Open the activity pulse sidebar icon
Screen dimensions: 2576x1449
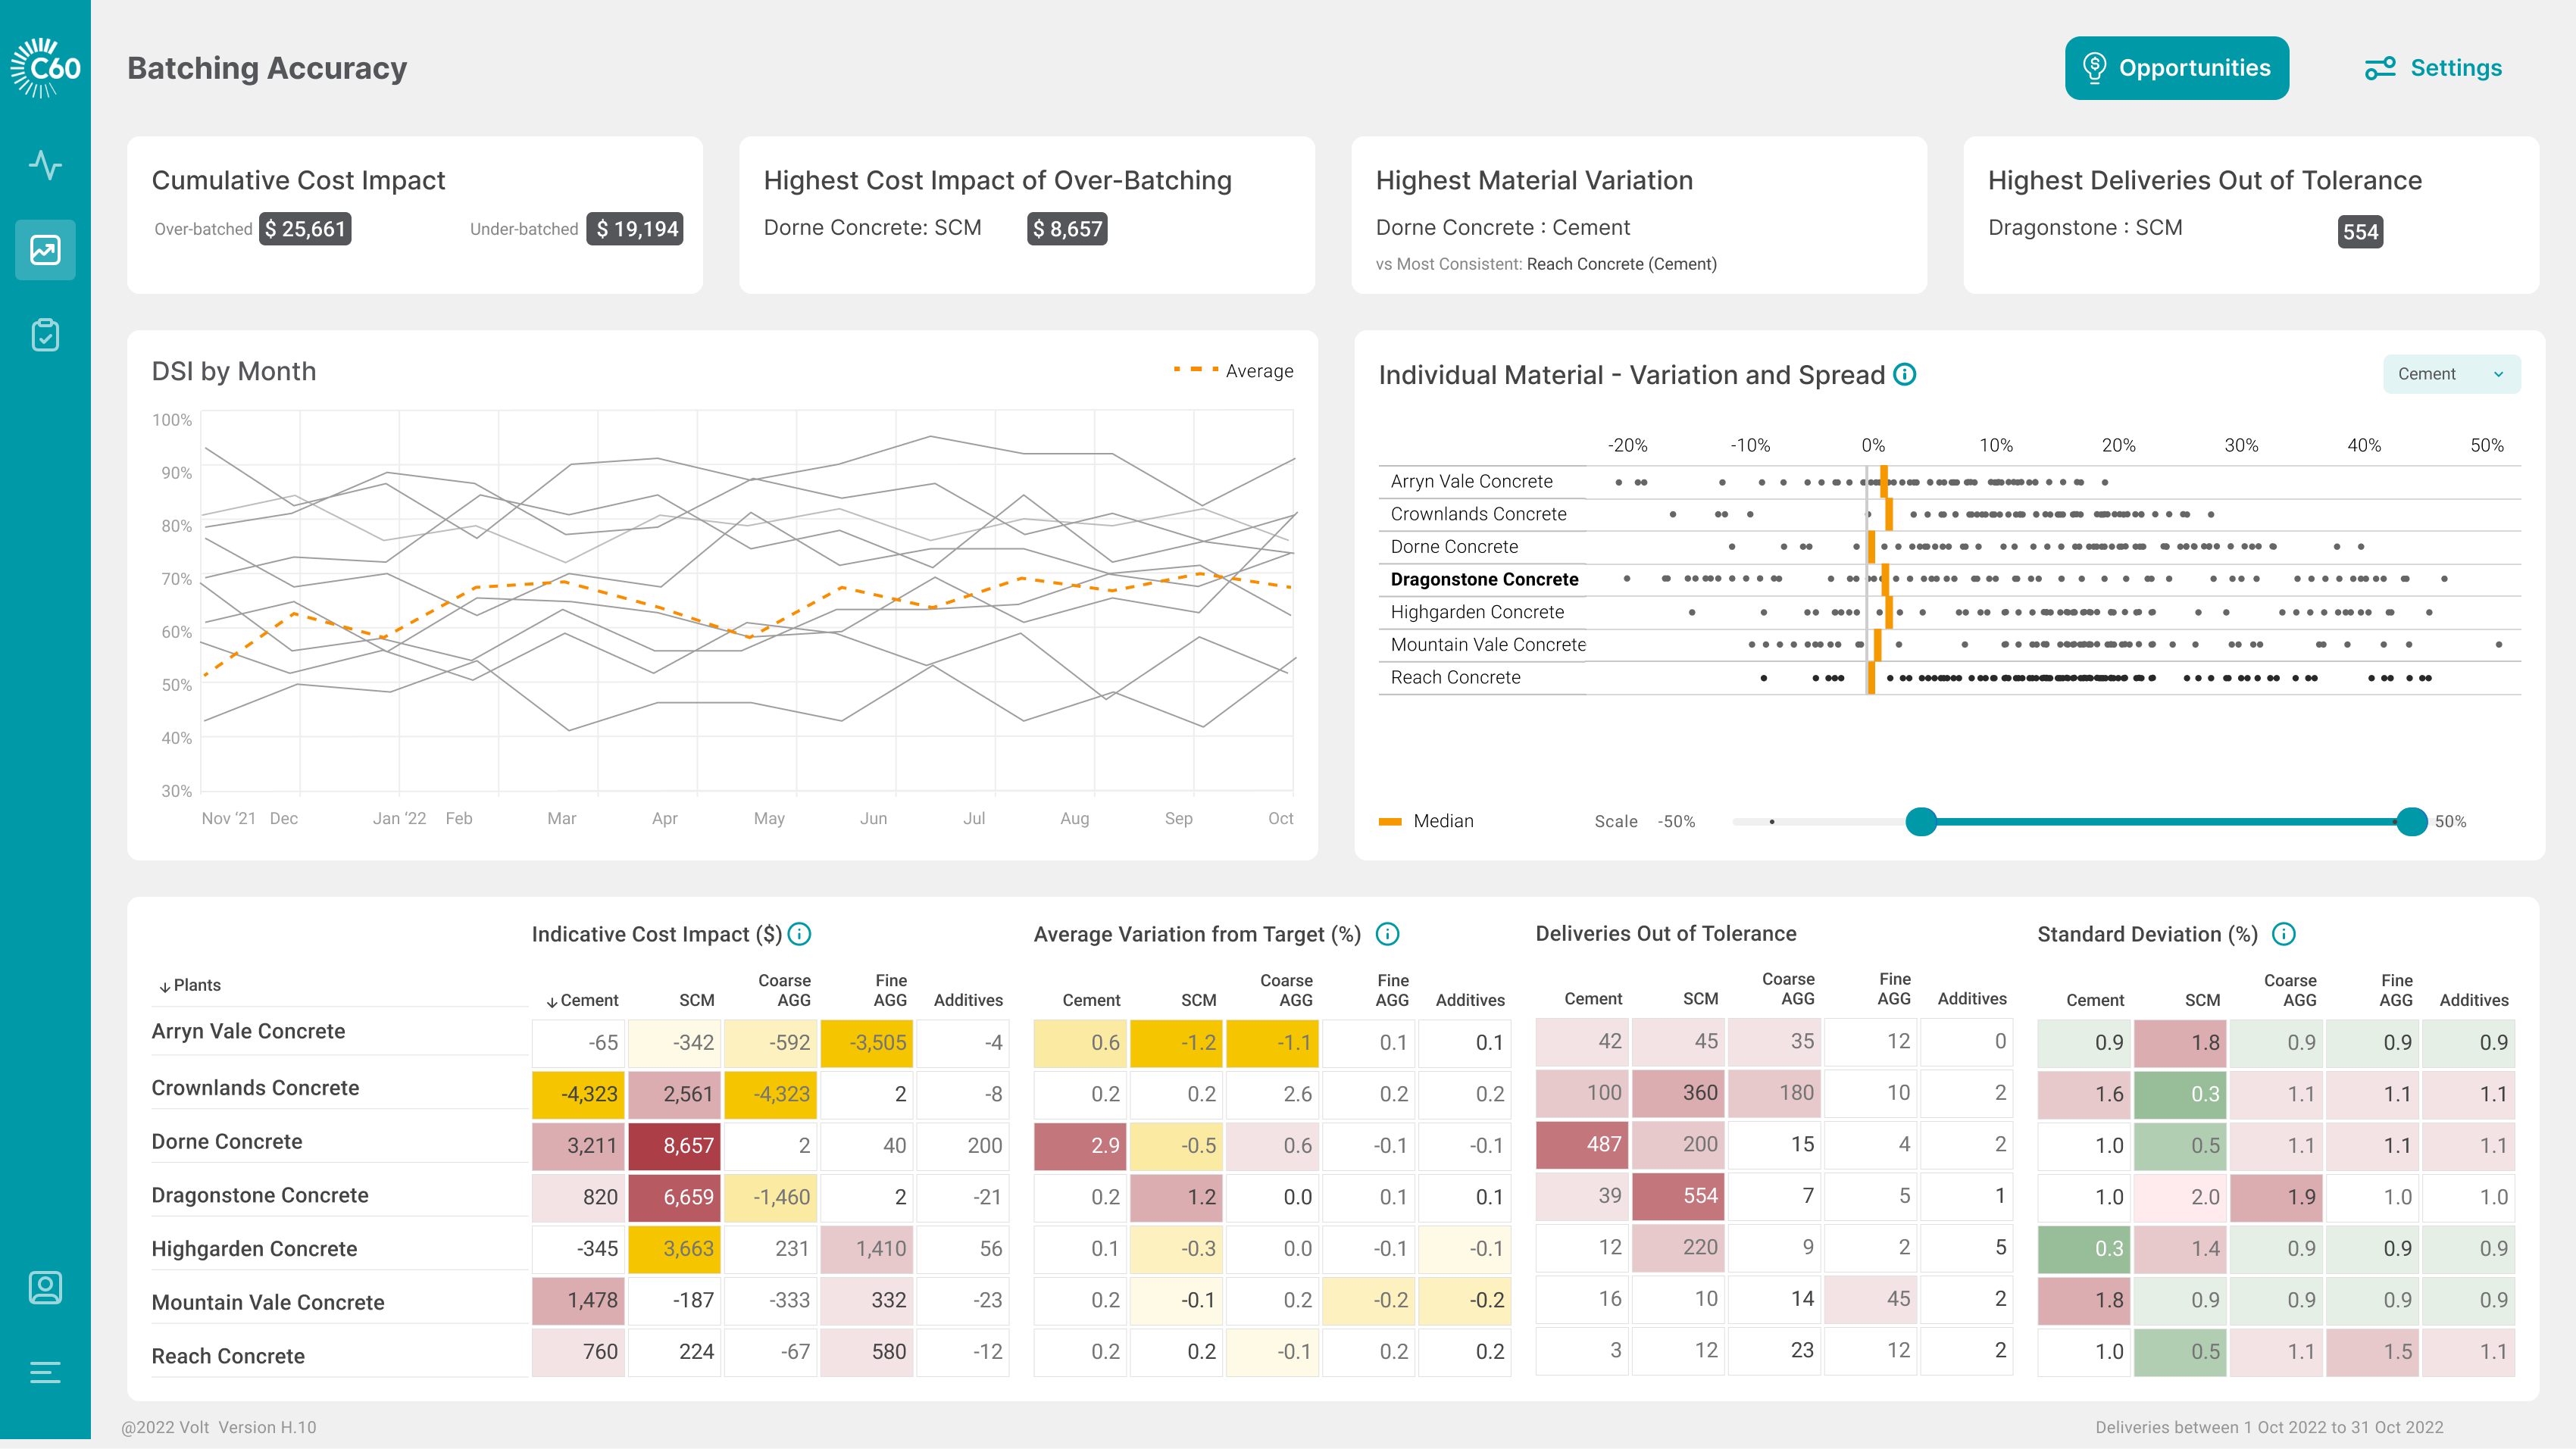point(45,164)
